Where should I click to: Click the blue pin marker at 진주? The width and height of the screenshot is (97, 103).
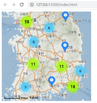(x=52, y=82)
